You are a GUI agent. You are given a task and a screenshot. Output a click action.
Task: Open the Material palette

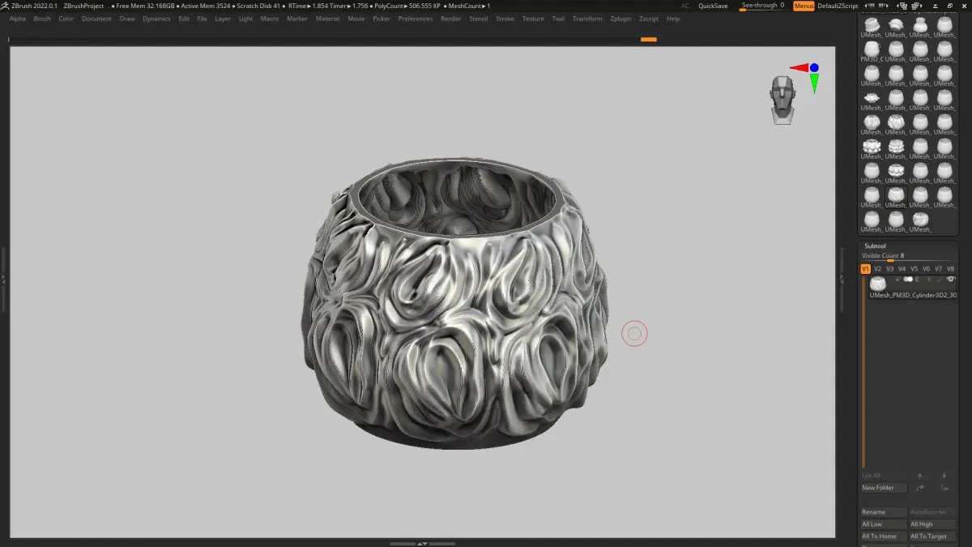coord(327,19)
